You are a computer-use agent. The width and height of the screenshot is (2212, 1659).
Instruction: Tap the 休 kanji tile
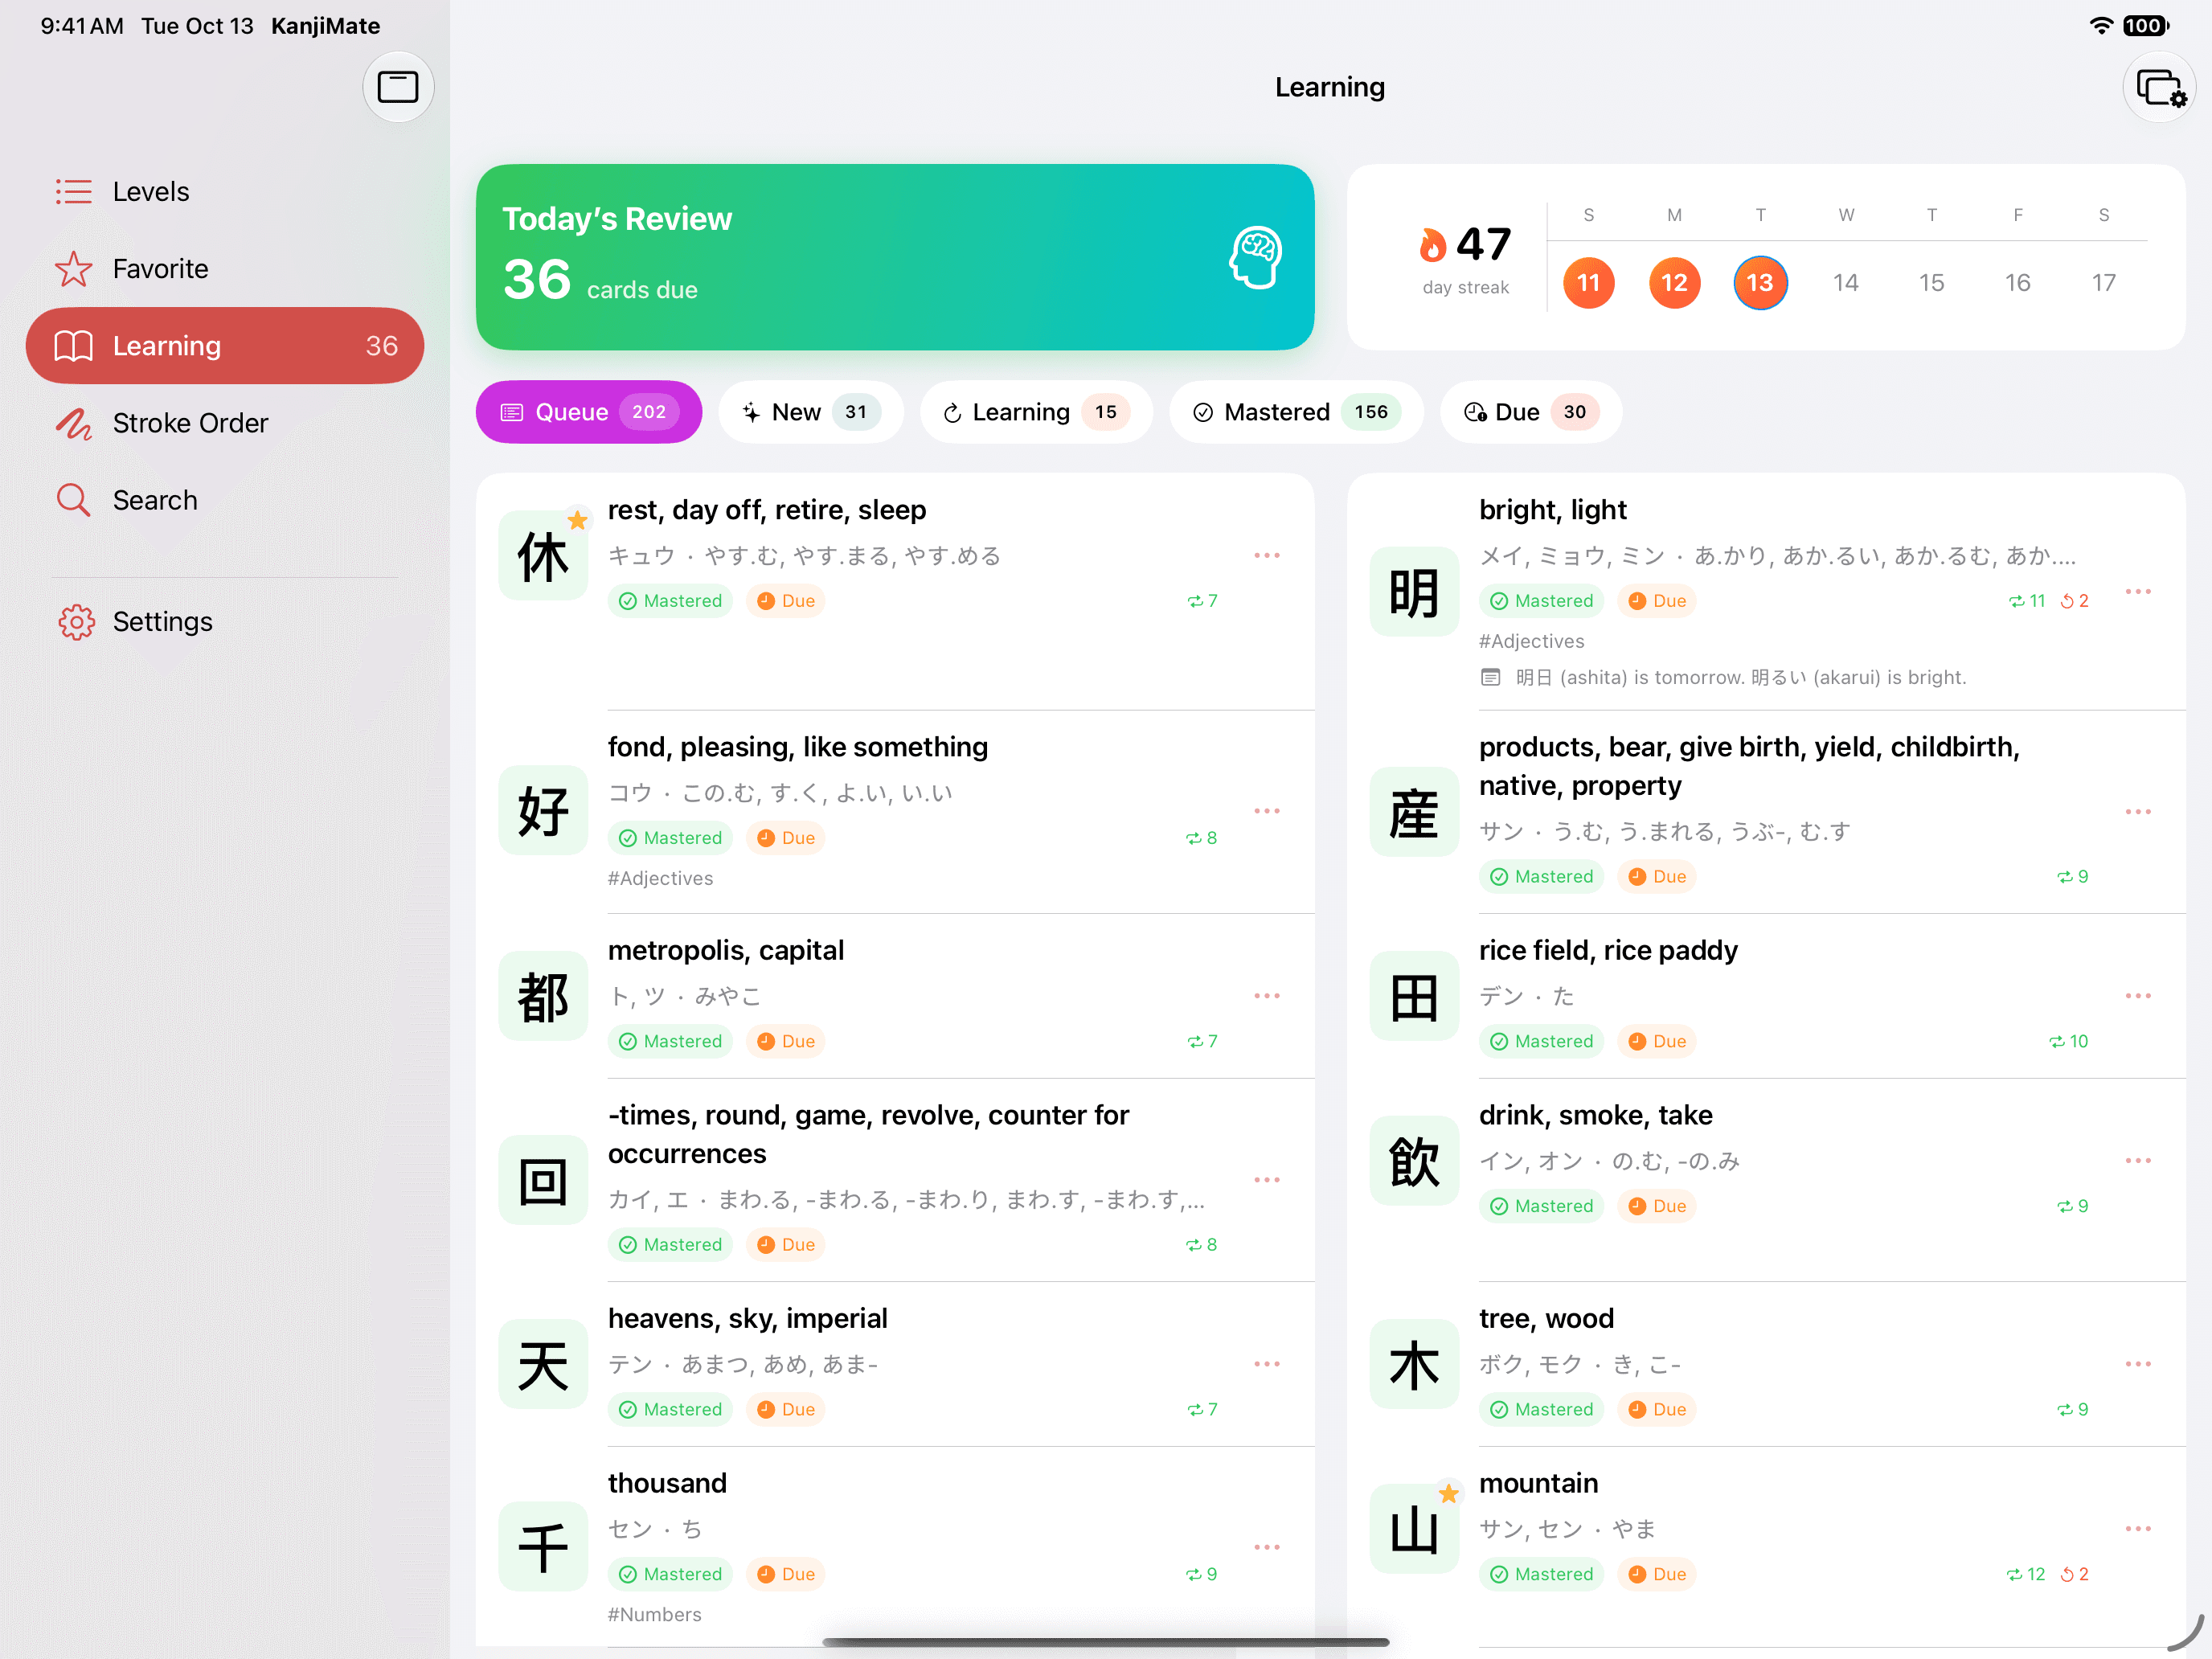(543, 556)
